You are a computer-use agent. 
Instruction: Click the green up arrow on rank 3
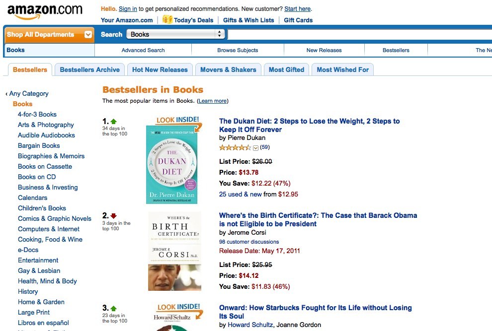click(x=114, y=308)
